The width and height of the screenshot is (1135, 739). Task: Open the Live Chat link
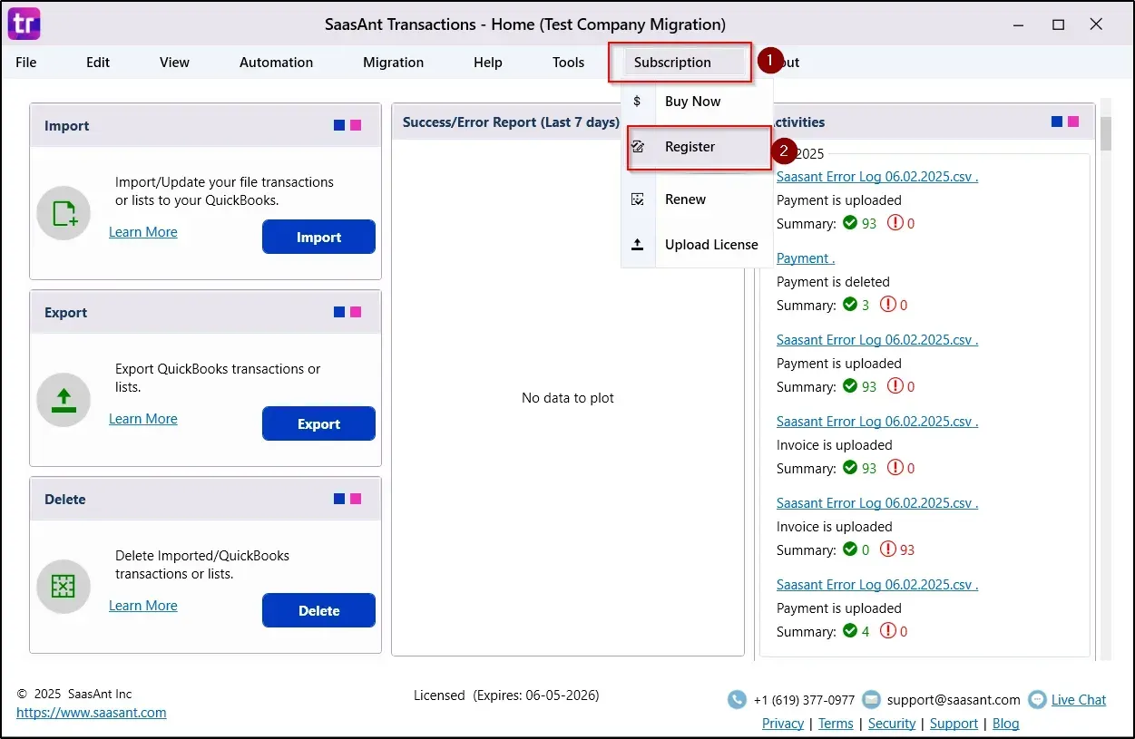pos(1079,700)
